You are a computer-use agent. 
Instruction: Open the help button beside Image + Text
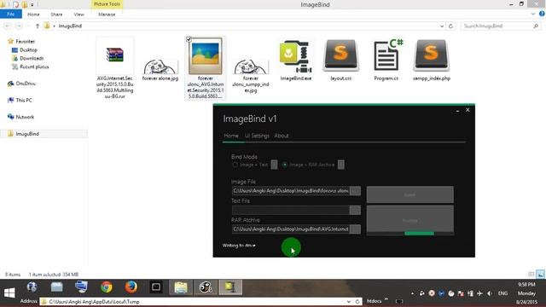[275, 165]
